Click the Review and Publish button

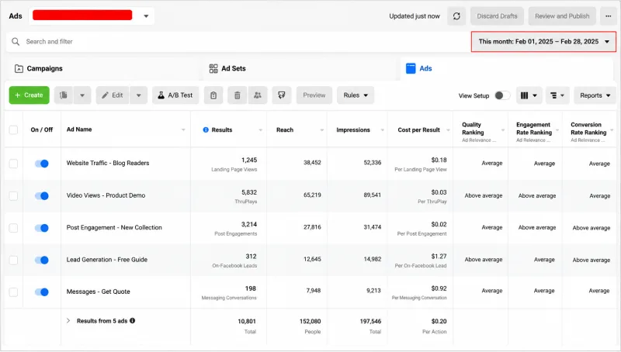point(562,16)
